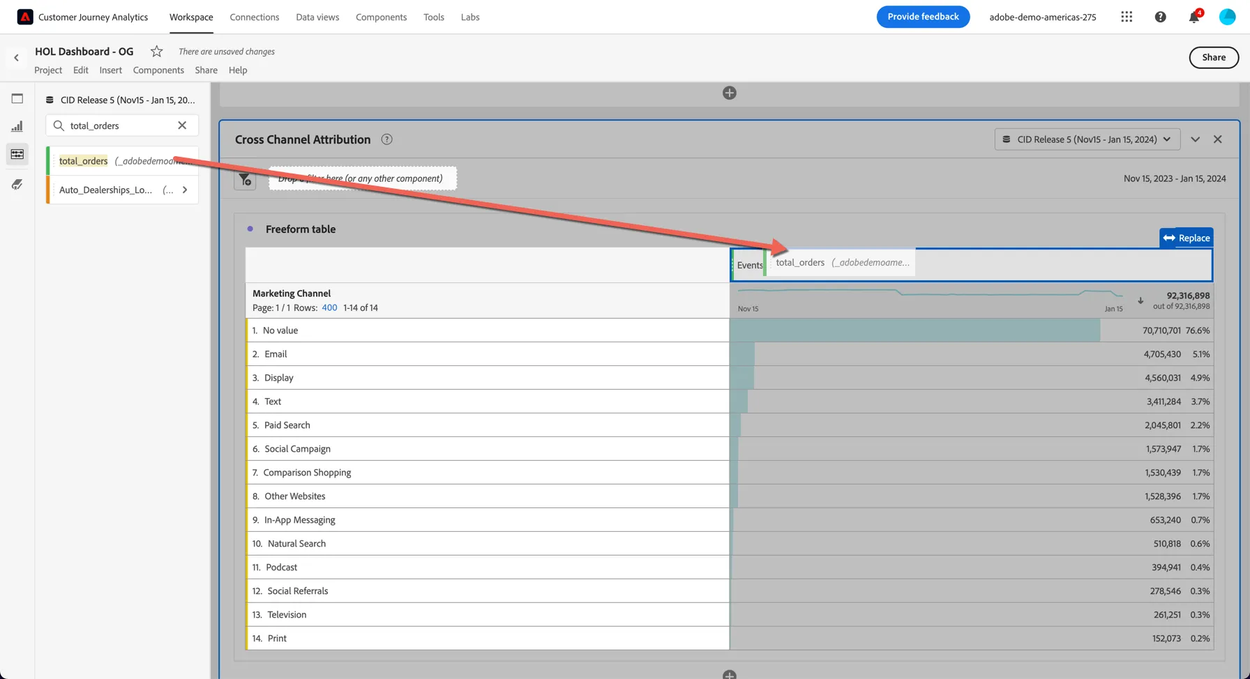Select total_orders component in left list
The image size is (1250, 679).
tap(122, 161)
